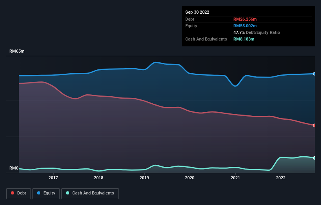The image size is (321, 205).
Task: Click the 2017 x-axis label
Action: pos(53,178)
